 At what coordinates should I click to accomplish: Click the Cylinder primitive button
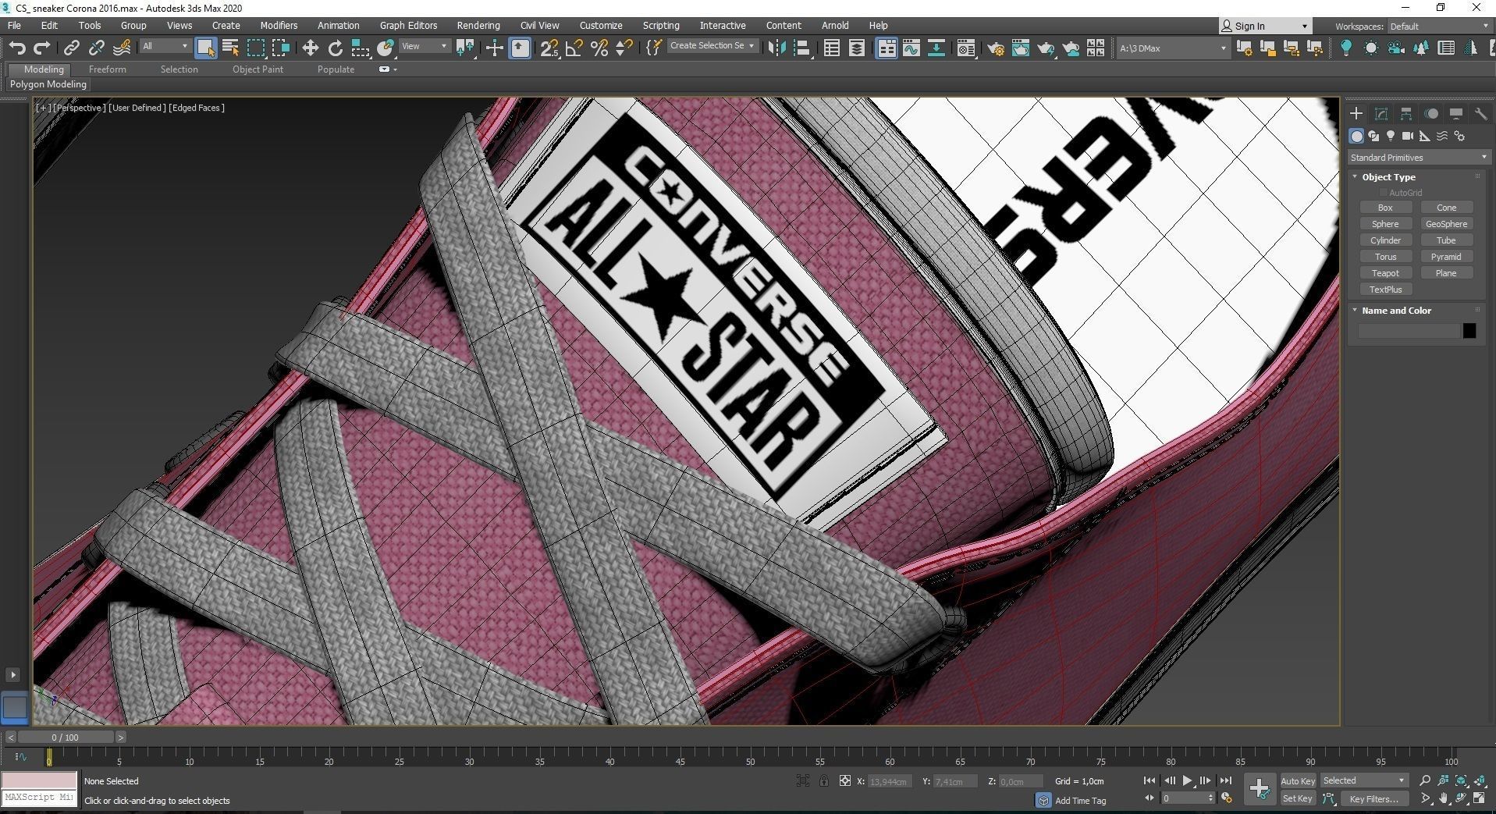[1385, 240]
